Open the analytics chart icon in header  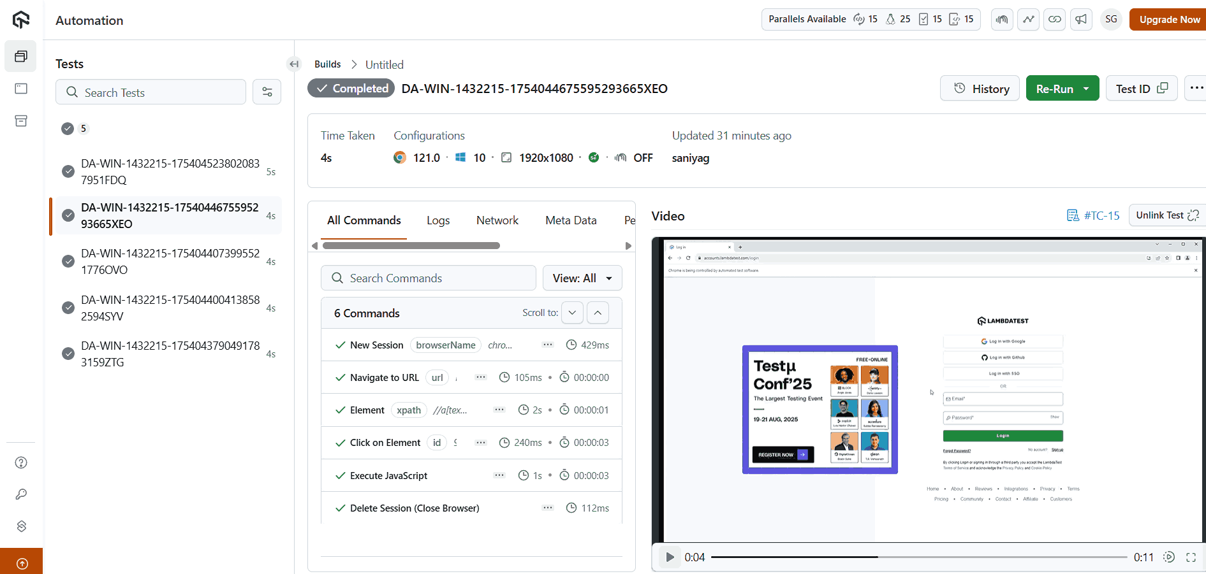pyautogui.click(x=1029, y=19)
